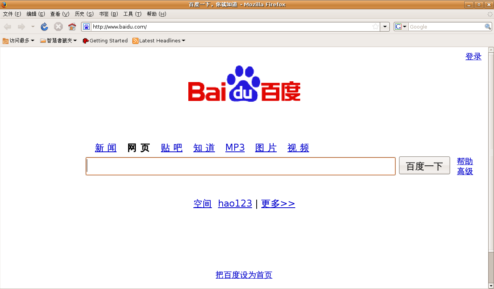This screenshot has height=289, width=494.
Task: Click the address bar showing baidu.com URL
Action: coord(232,27)
